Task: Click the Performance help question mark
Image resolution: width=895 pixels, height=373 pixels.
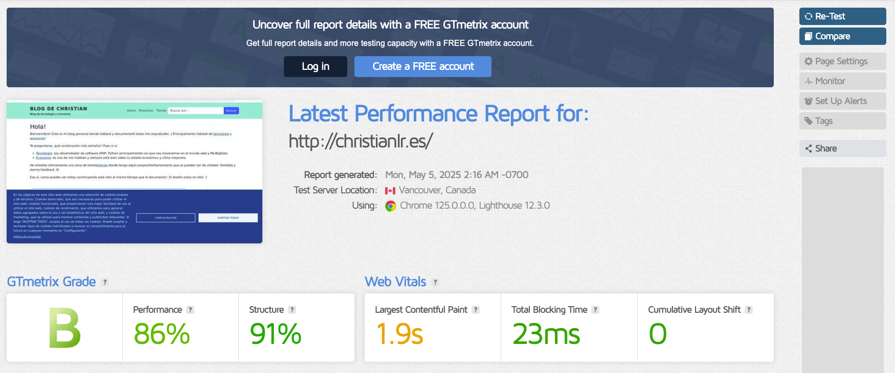Action: tap(190, 310)
